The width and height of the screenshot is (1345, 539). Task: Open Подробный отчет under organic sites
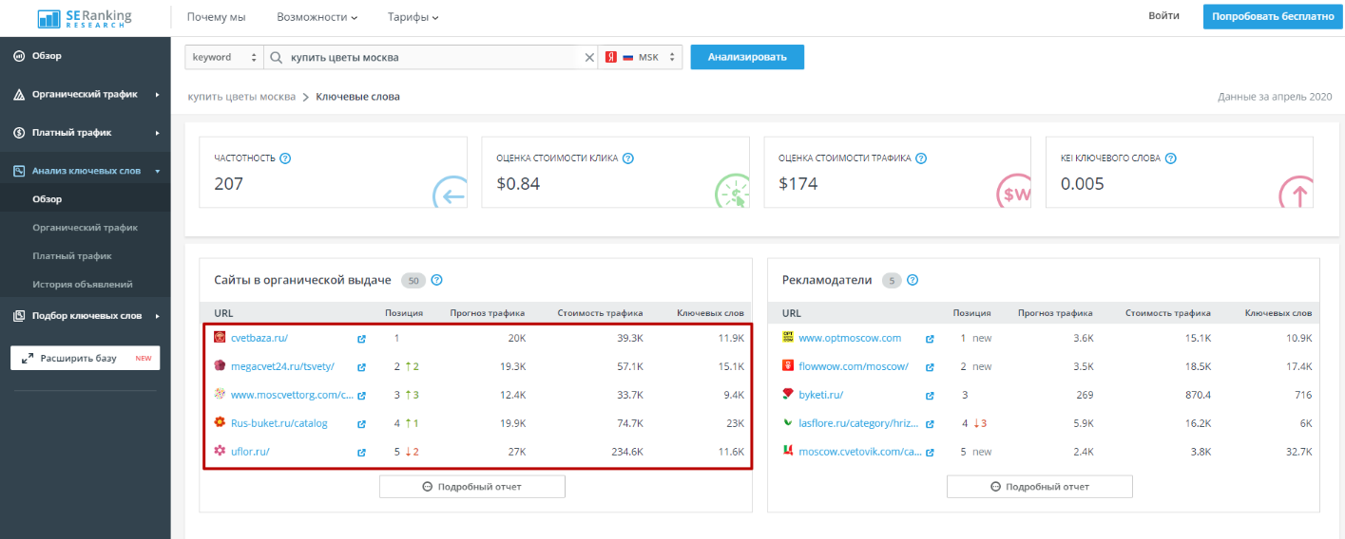(472, 487)
